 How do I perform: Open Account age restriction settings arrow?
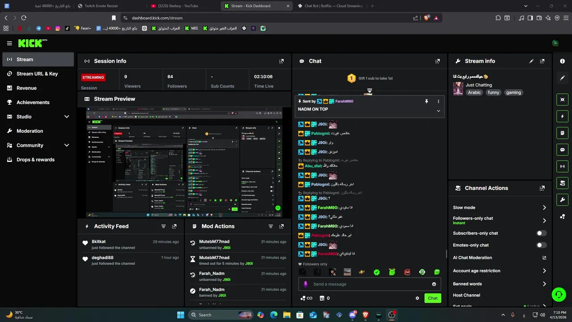click(x=544, y=271)
